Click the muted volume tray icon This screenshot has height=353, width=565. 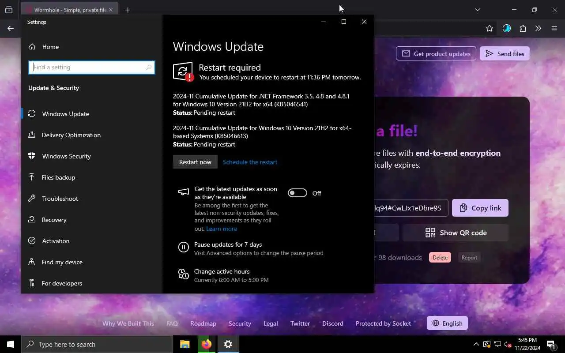pyautogui.click(x=508, y=344)
